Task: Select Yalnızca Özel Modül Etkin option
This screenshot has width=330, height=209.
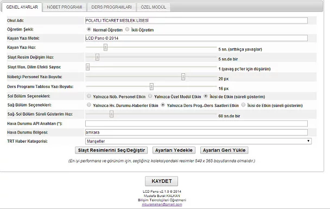Action: tap(150, 96)
